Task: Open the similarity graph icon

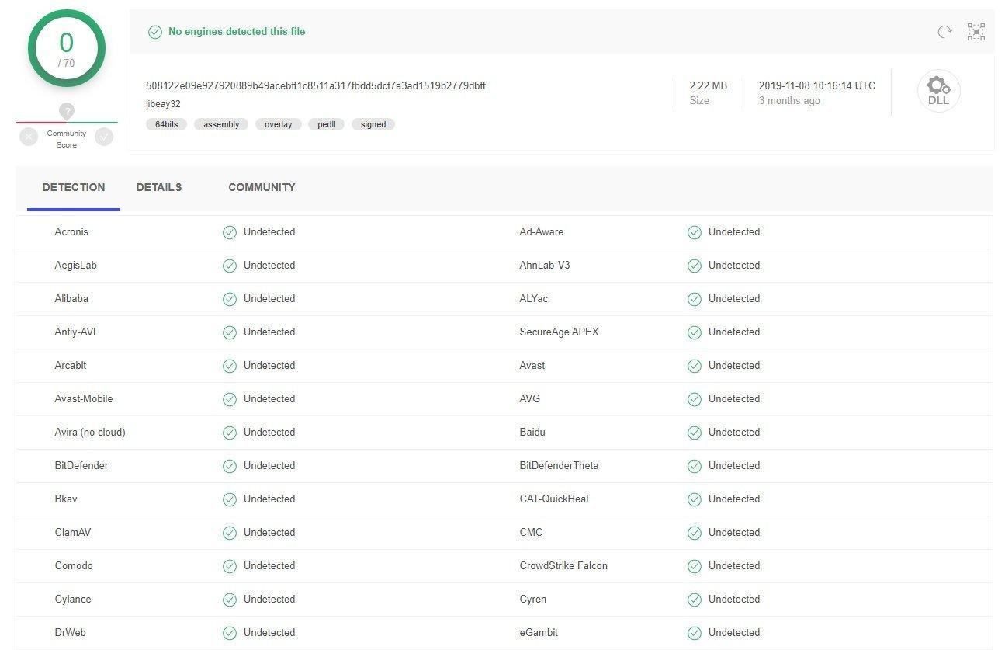Action: coord(976,32)
